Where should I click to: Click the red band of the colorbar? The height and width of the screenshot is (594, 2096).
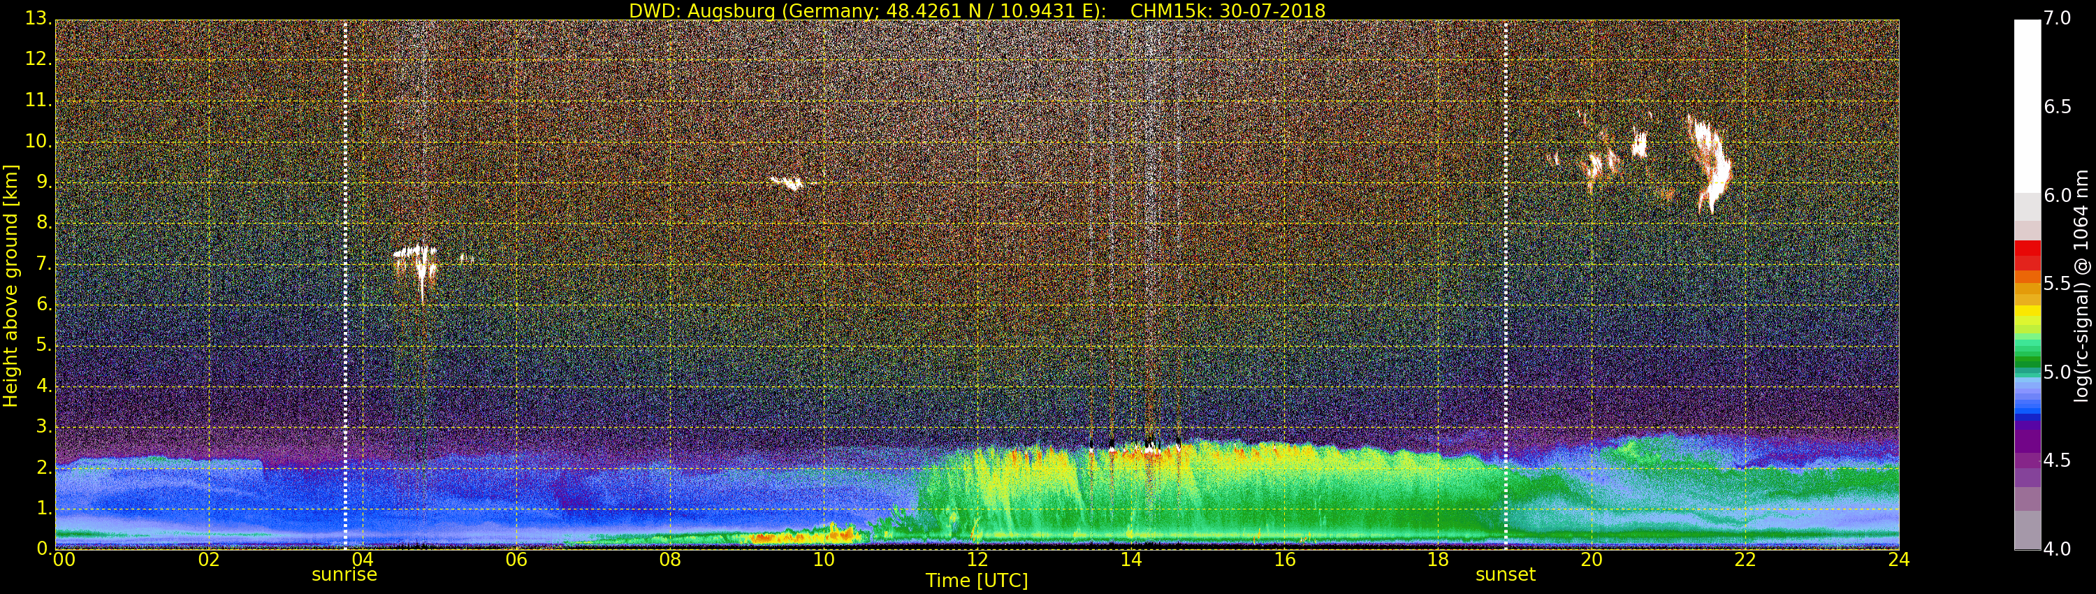(2027, 254)
